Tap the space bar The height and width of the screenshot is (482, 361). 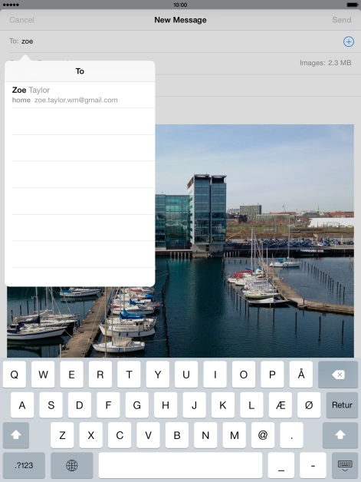click(181, 465)
